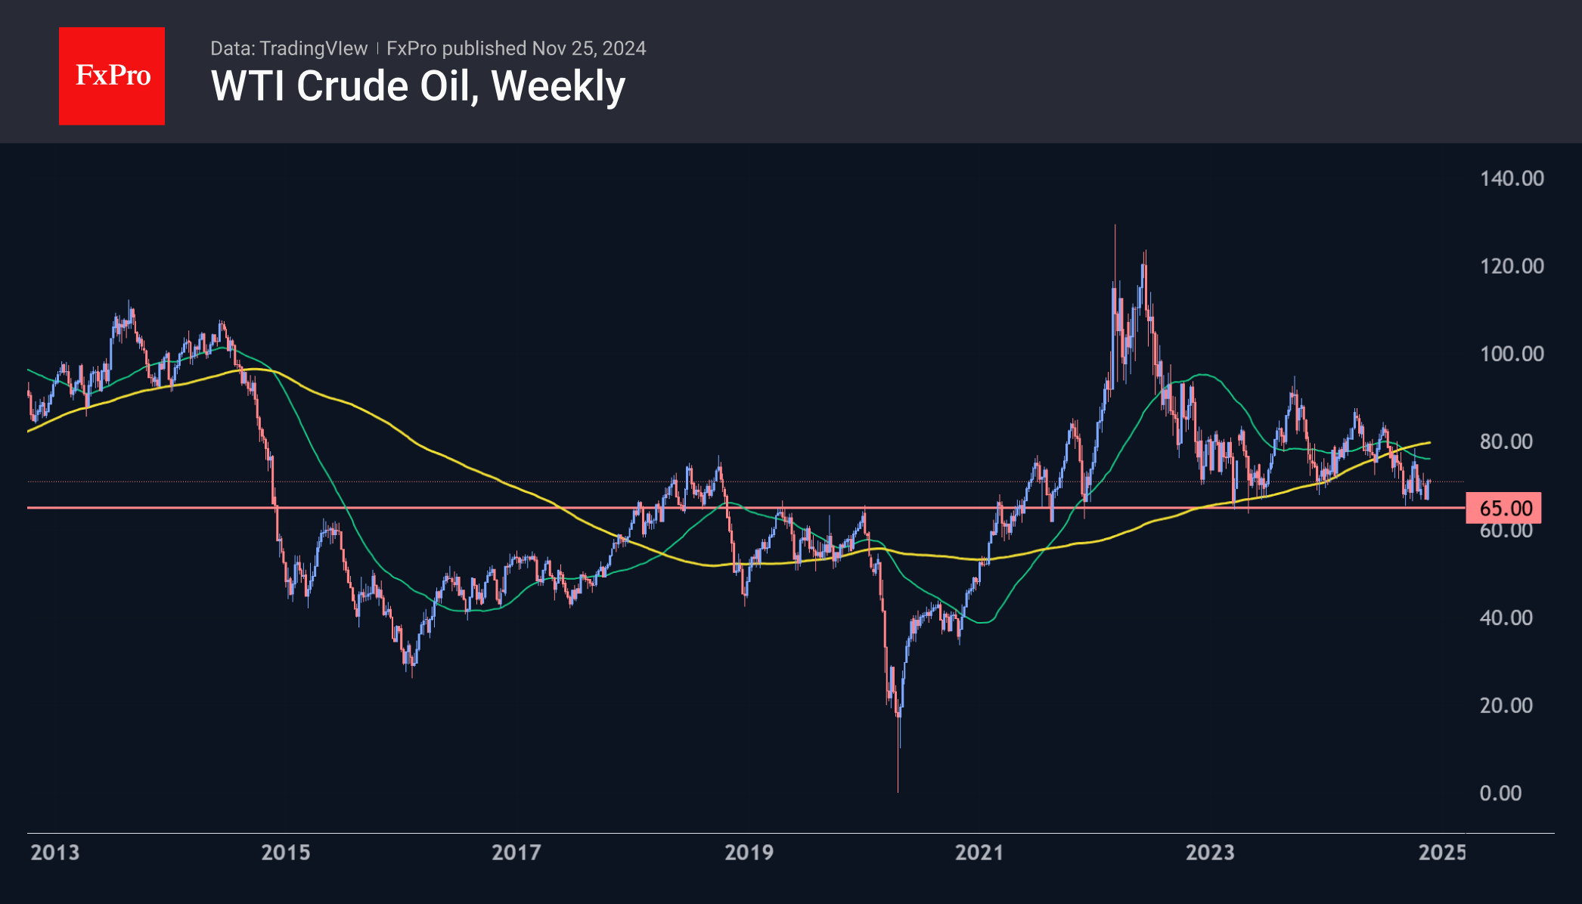Click the 2023 year label on time axis
The image size is (1582, 904).
[1210, 853]
